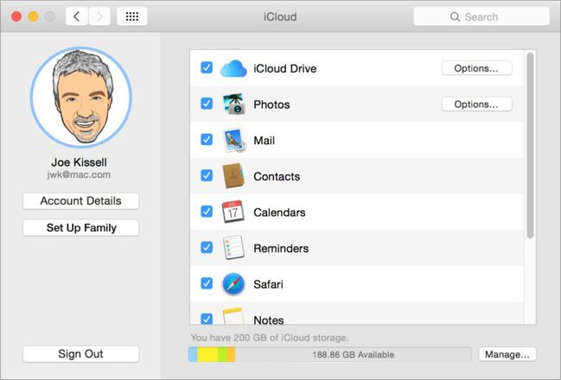Click the 'Joe Kissell' name text
This screenshot has height=380, width=561.
pos(79,162)
